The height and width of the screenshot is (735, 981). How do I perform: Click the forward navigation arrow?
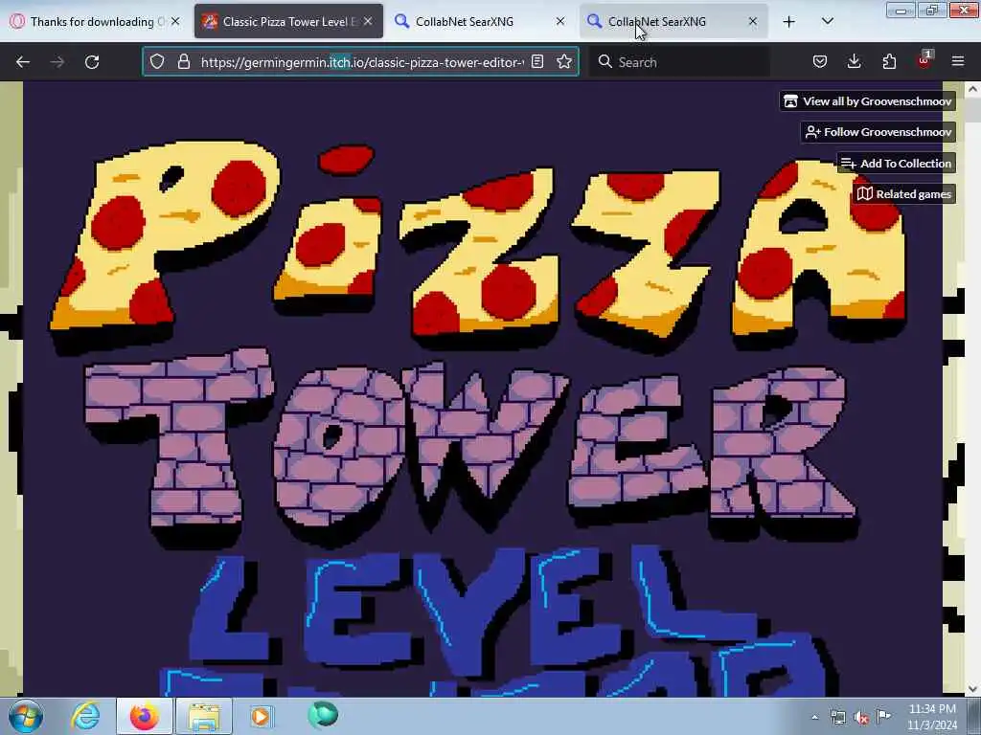point(57,62)
